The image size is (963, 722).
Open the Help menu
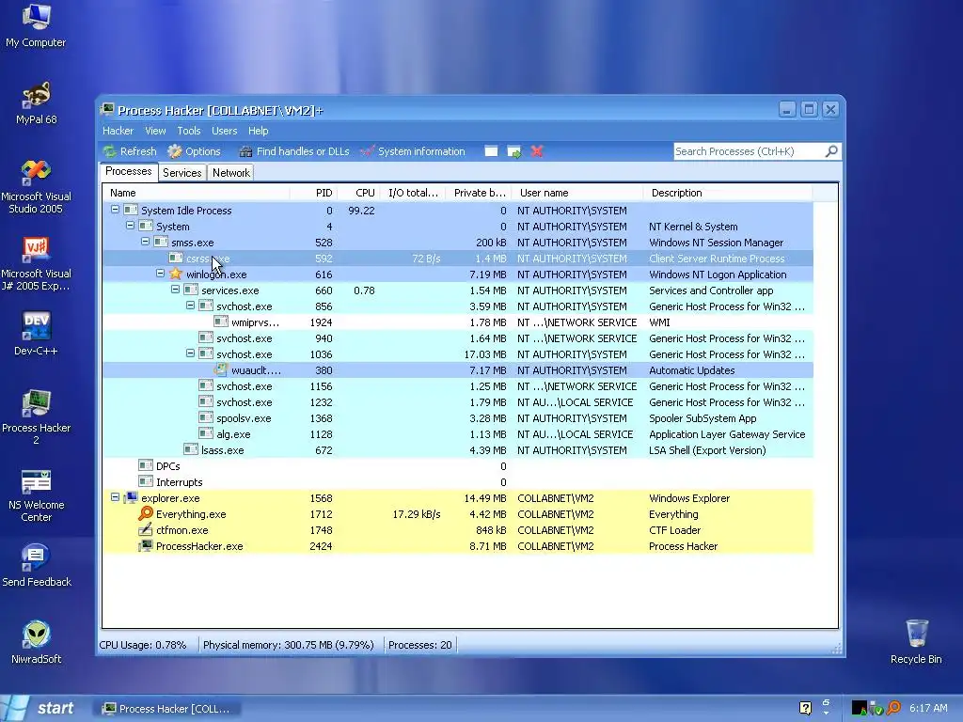click(x=258, y=131)
